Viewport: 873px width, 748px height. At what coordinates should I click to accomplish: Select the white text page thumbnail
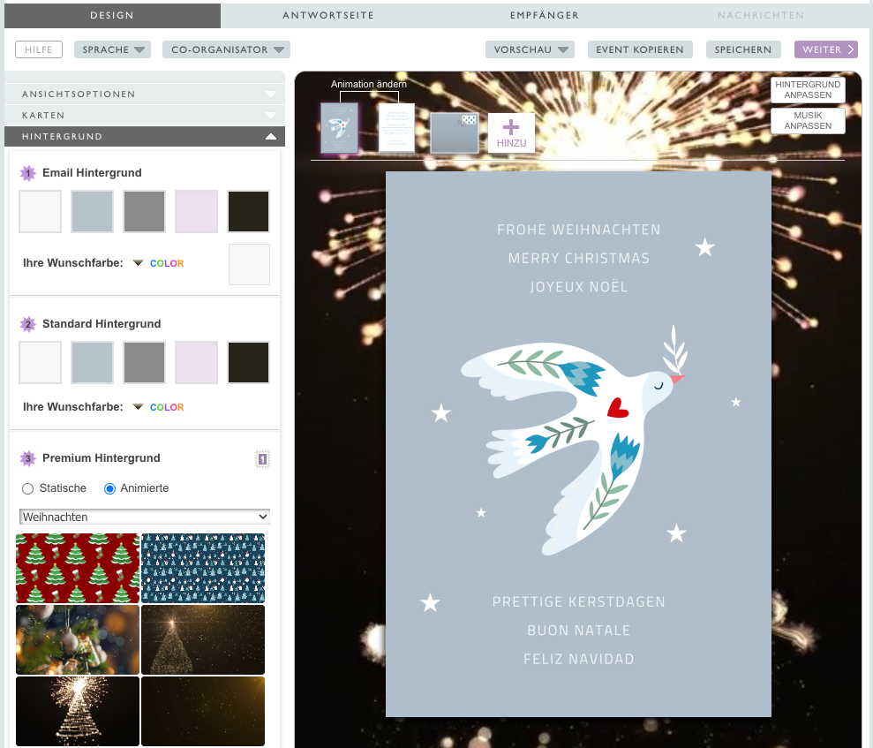point(397,127)
